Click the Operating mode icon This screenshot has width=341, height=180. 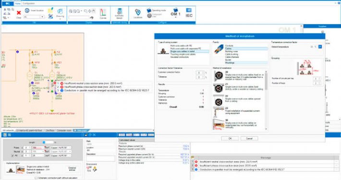pos(149,10)
